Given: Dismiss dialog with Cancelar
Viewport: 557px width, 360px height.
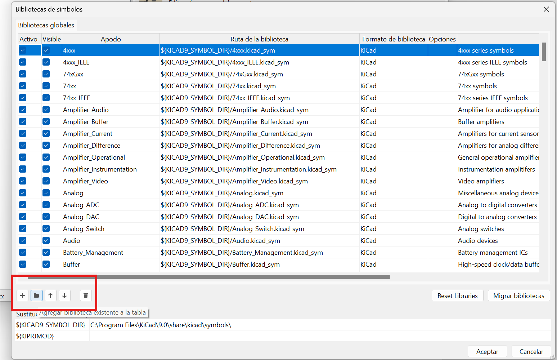Looking at the screenshot, I should 531,351.
